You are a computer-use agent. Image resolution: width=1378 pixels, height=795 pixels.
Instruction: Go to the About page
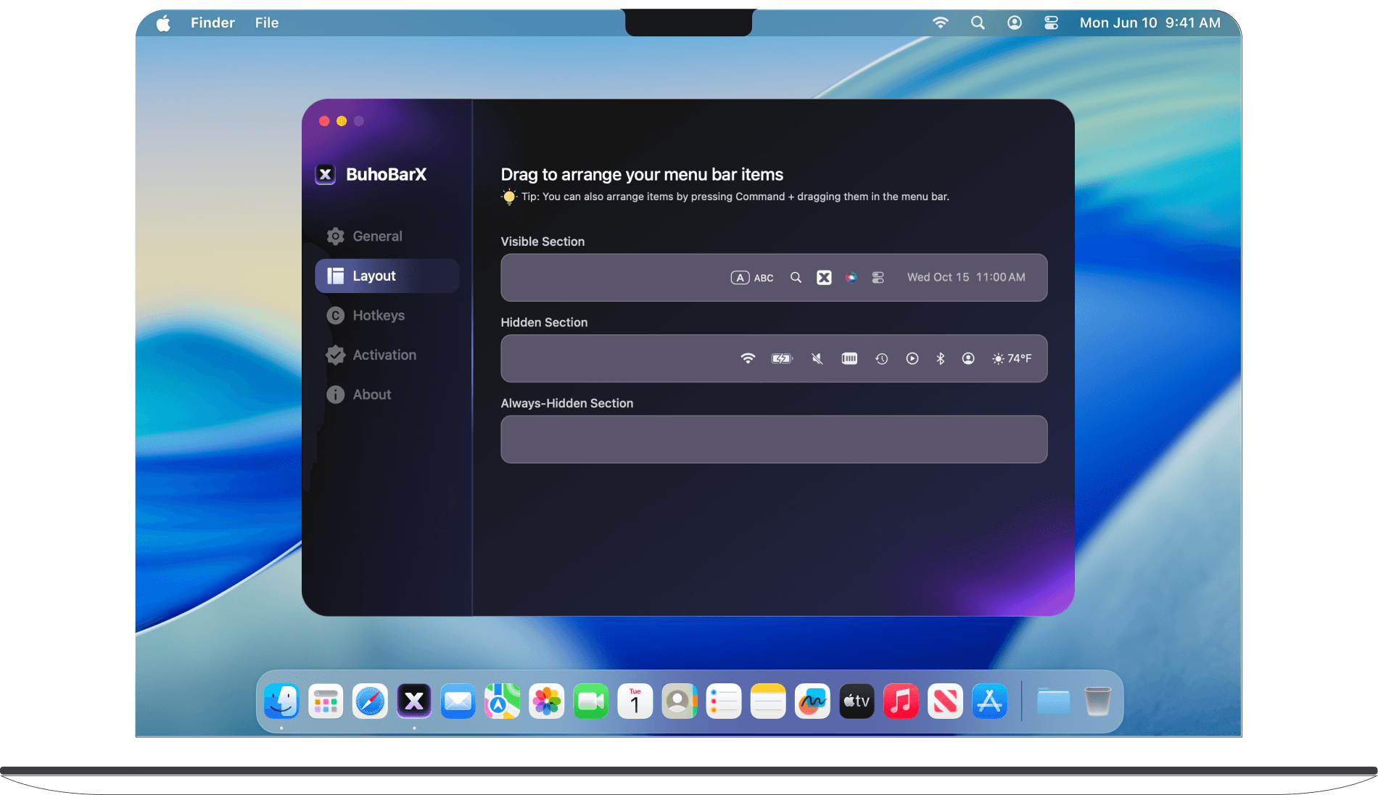[371, 395]
